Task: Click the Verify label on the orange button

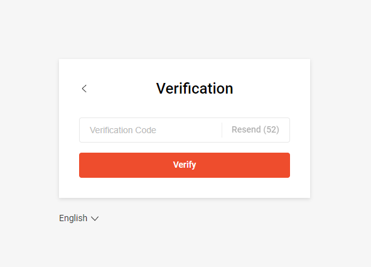Action: [x=185, y=165]
